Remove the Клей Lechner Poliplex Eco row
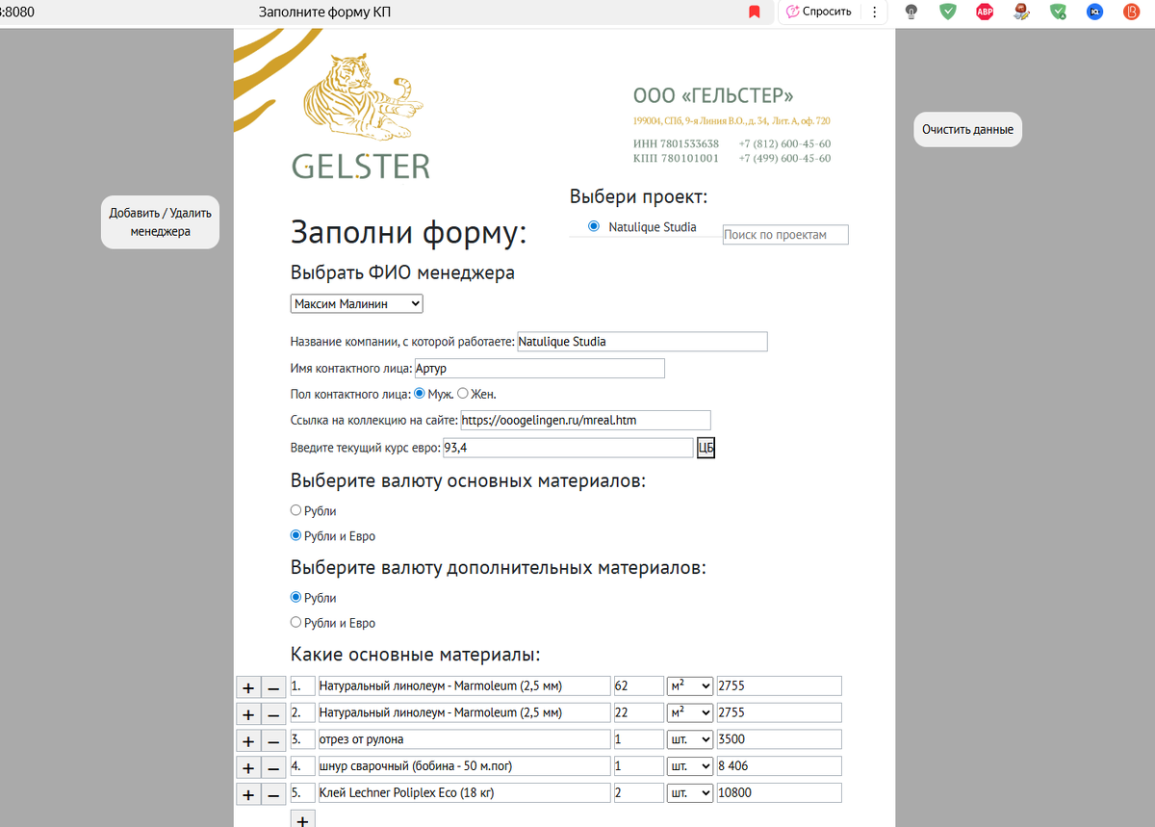 click(273, 794)
